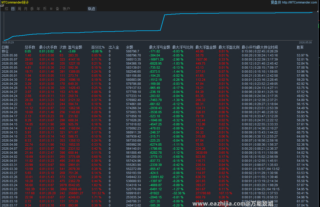Select the 日 daily statistics tab
320x207 pixels.
point(13,9)
